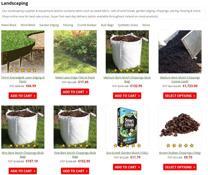Add Fine Bark Mulch Chippings to cart
The height and width of the screenshot is (175, 208).
[75, 171]
